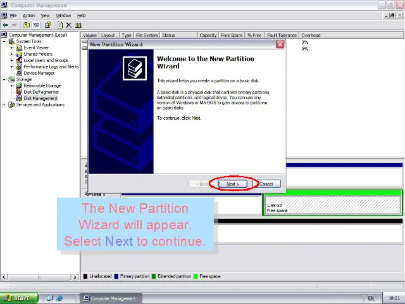Toggle the Show/Hide Console Tree toolbar icon
The height and width of the screenshot is (304, 405).
pyautogui.click(x=36, y=25)
